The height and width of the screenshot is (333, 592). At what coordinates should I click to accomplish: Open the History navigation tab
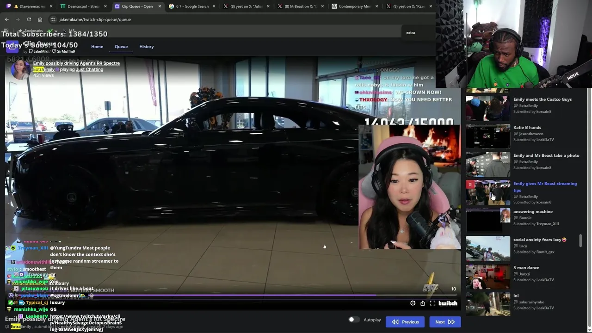click(x=147, y=47)
